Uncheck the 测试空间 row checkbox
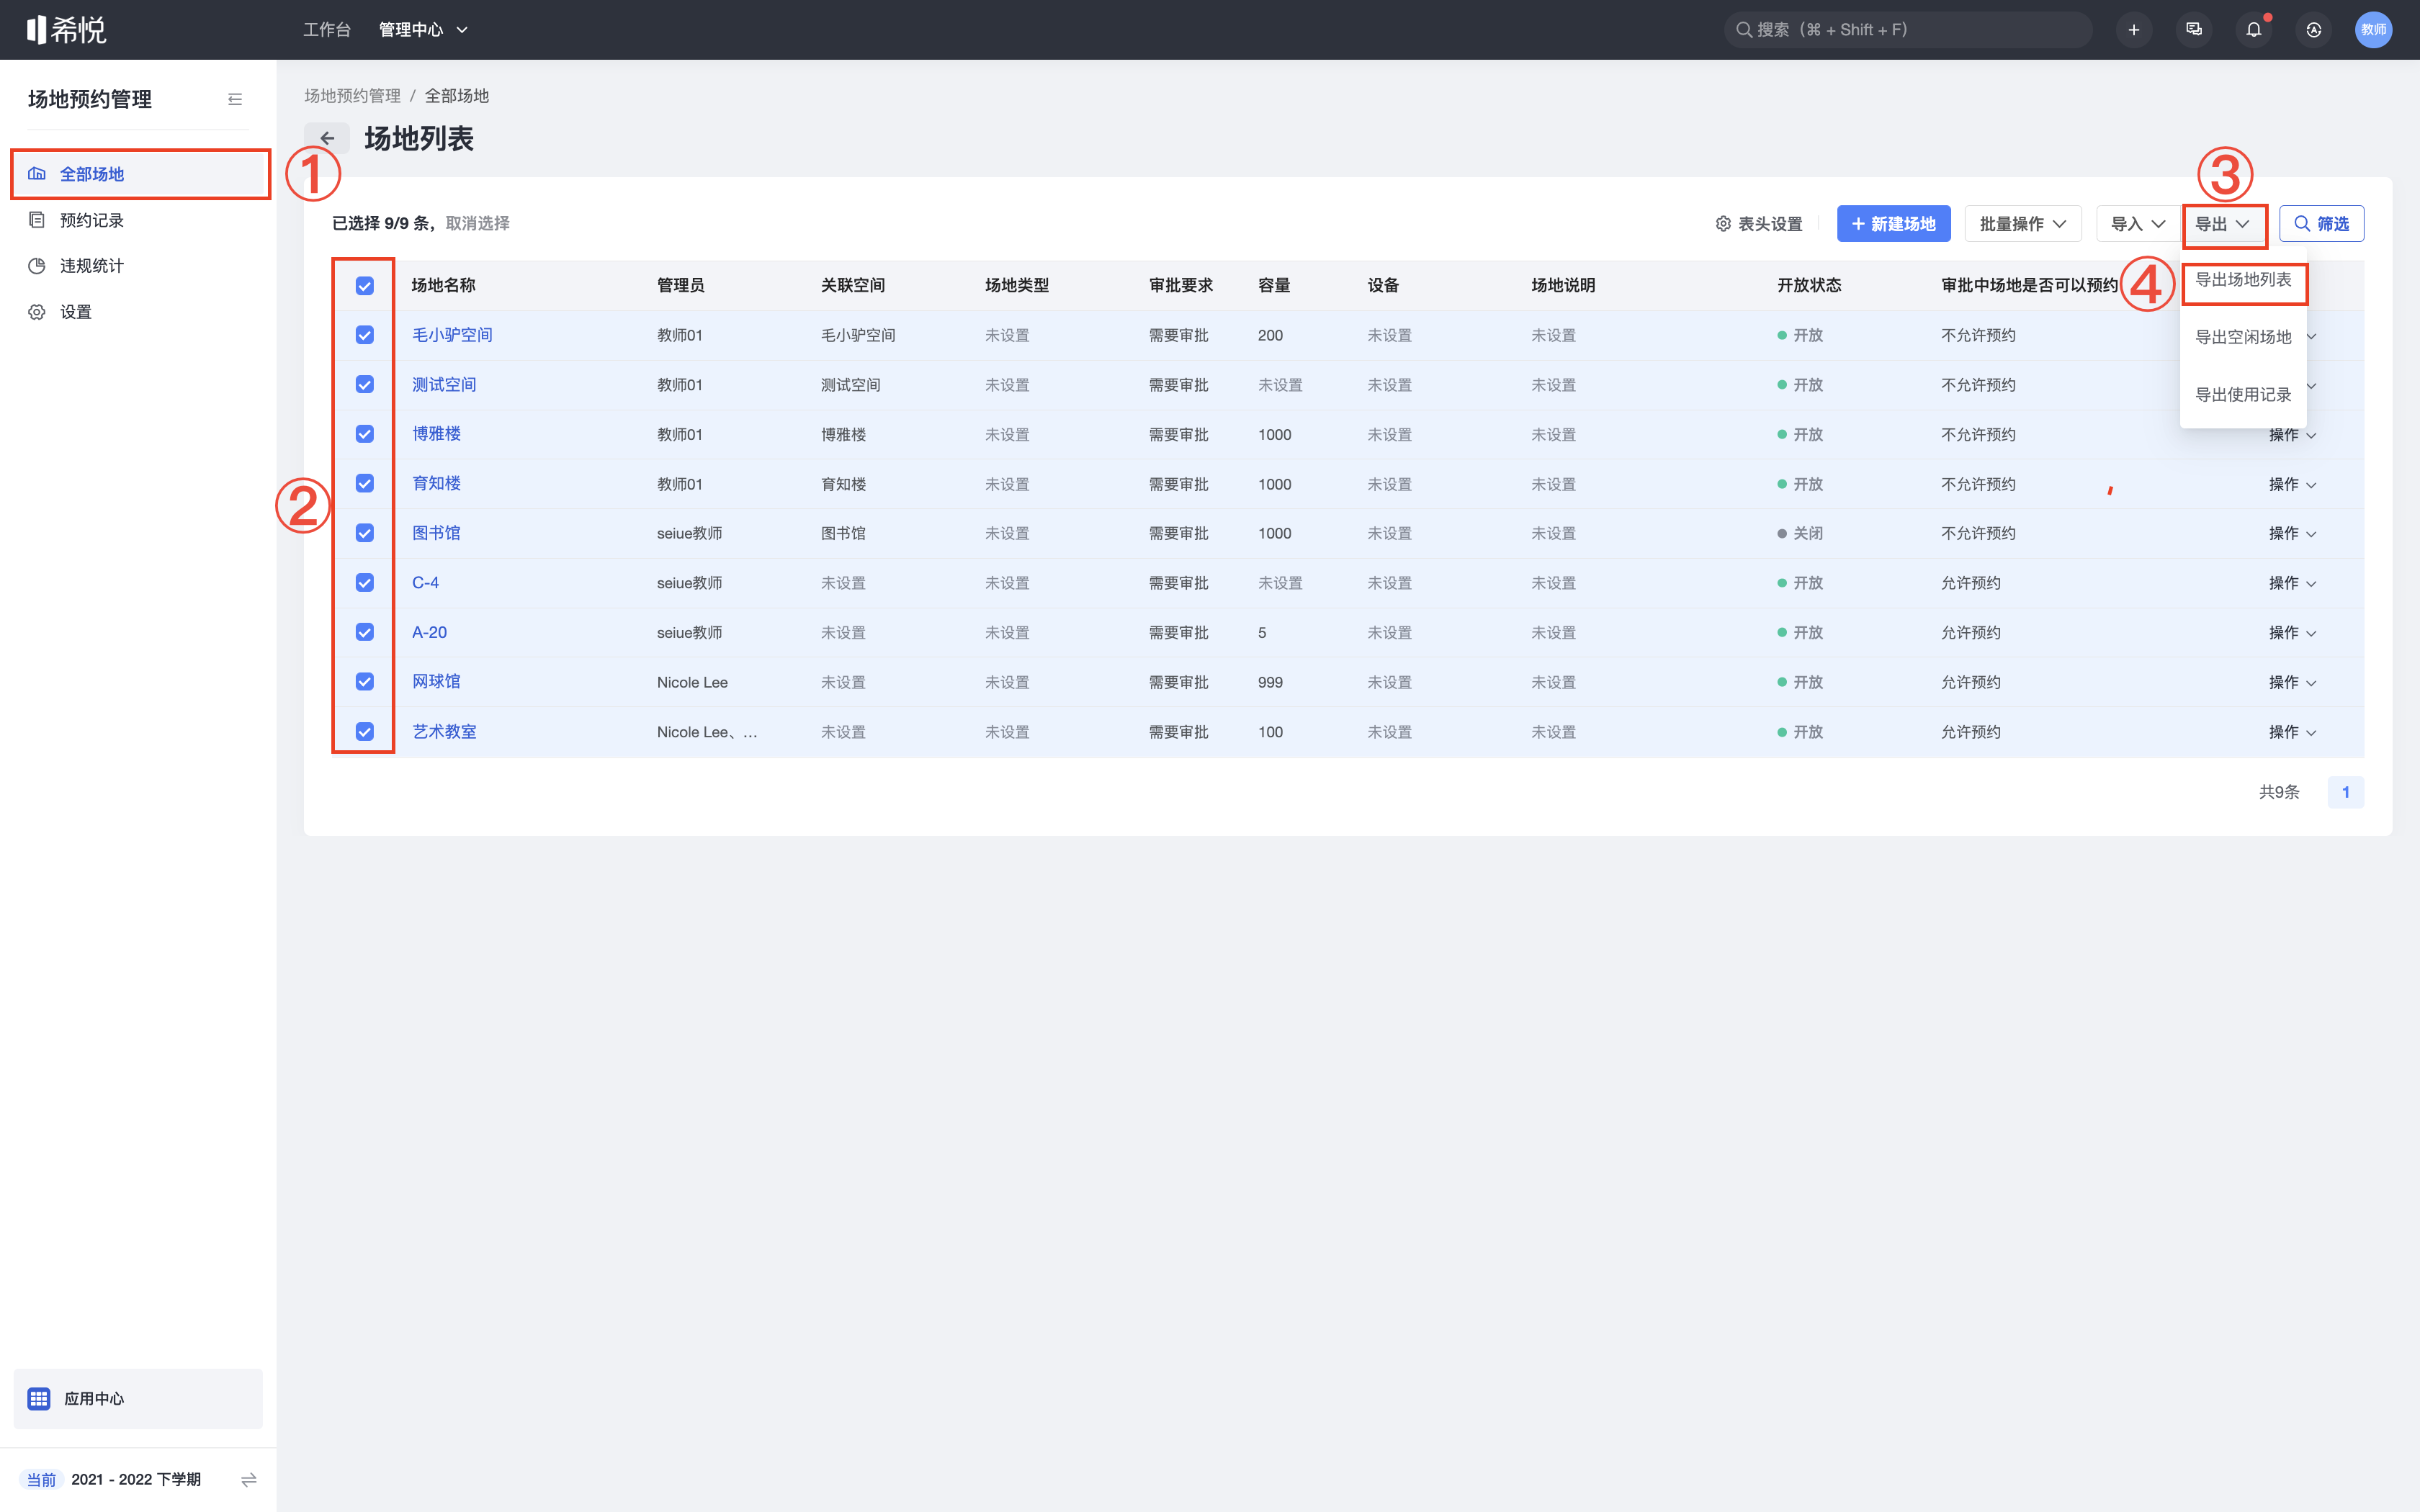Image resolution: width=2420 pixels, height=1512 pixels. point(365,385)
